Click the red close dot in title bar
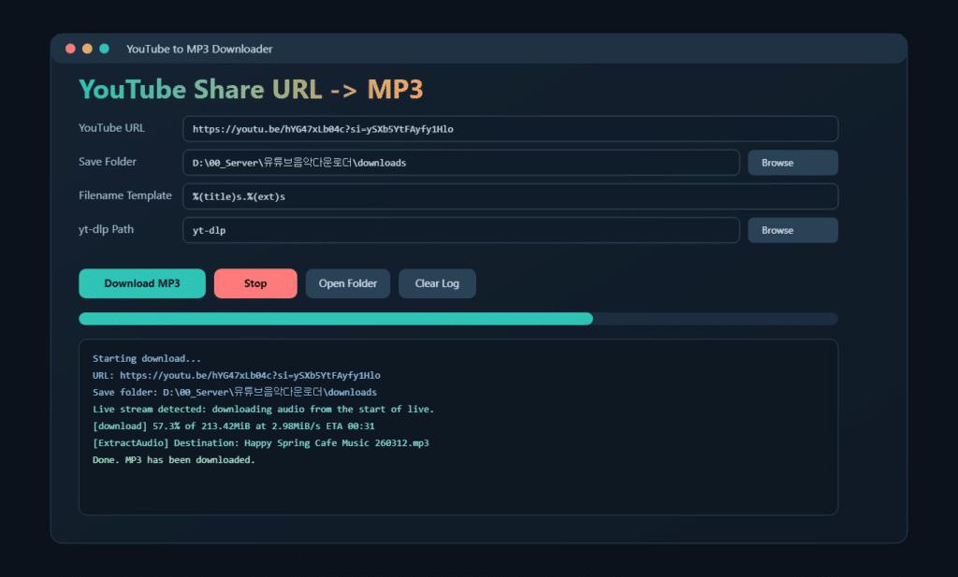This screenshot has height=577, width=958. click(x=70, y=49)
